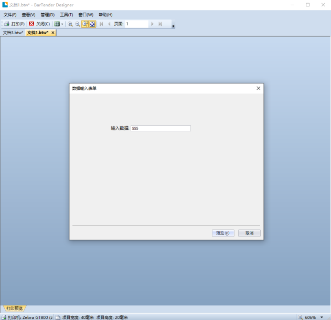Toggle the zoom-to-selection magnifier icon
This screenshot has height=320, width=331.
click(x=85, y=24)
